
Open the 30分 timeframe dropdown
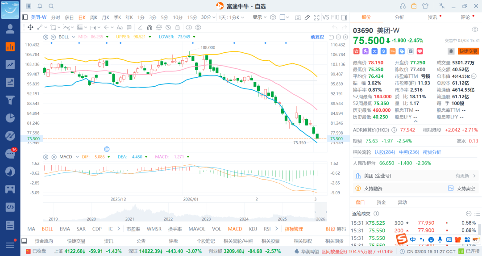(x=208, y=17)
